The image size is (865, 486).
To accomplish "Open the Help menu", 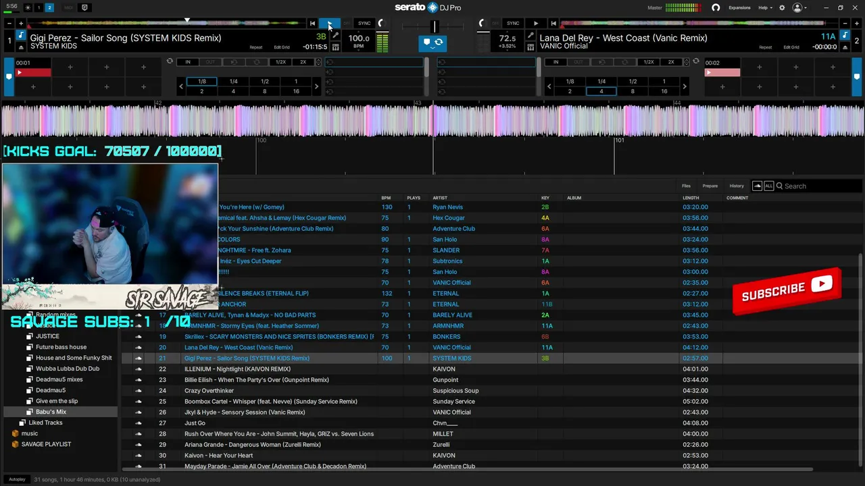I will (765, 7).
